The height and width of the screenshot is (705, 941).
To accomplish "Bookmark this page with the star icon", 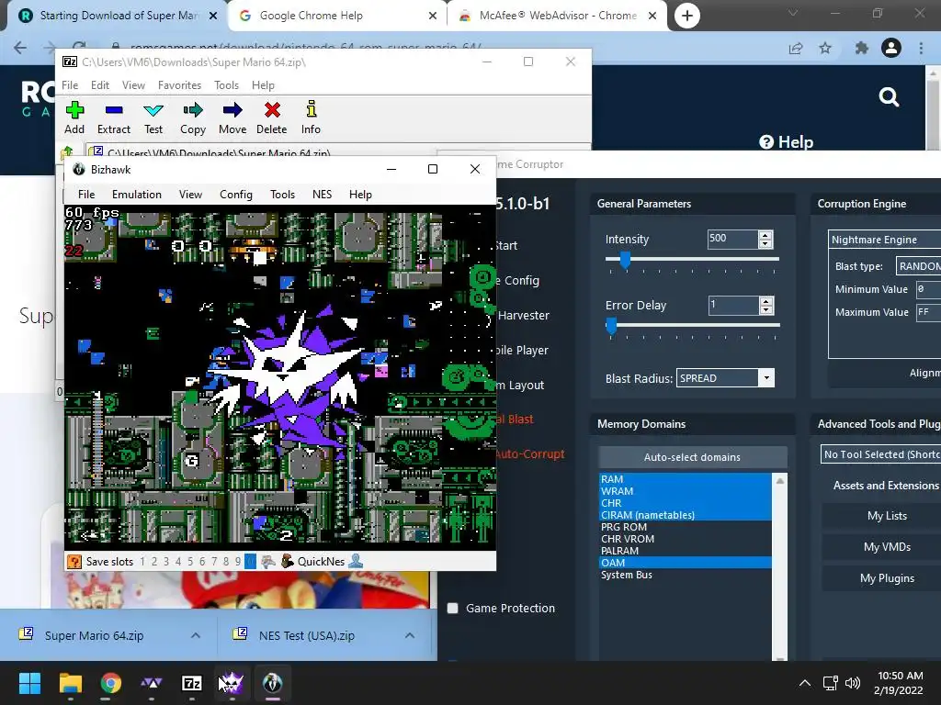I will point(825,48).
